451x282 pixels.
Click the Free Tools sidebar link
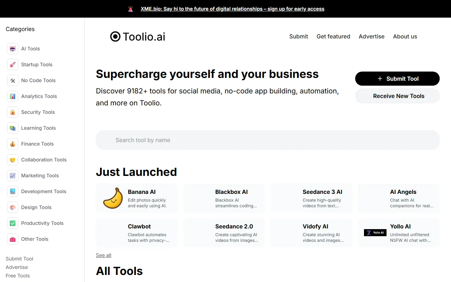(18, 276)
